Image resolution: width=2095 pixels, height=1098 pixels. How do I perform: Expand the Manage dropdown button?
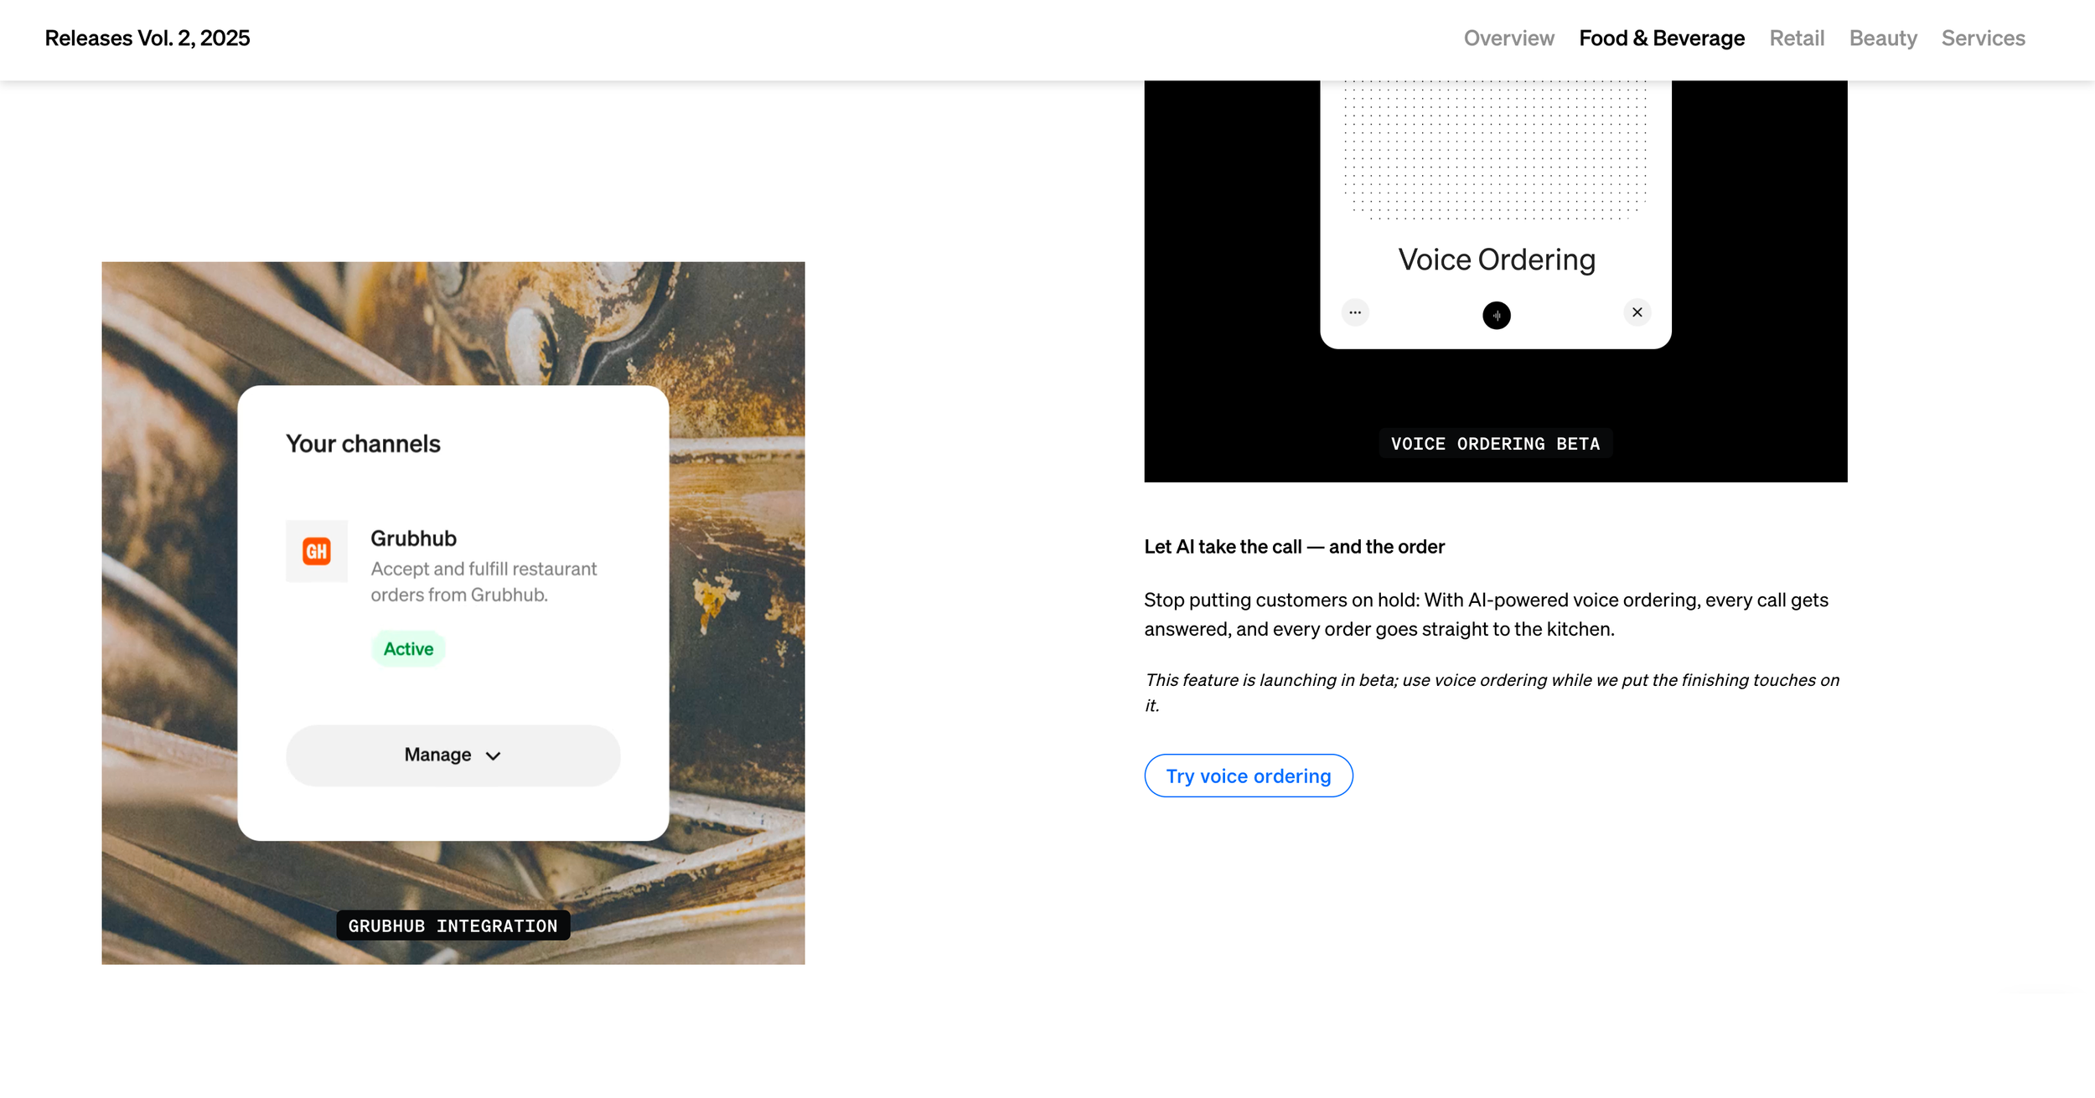(453, 755)
